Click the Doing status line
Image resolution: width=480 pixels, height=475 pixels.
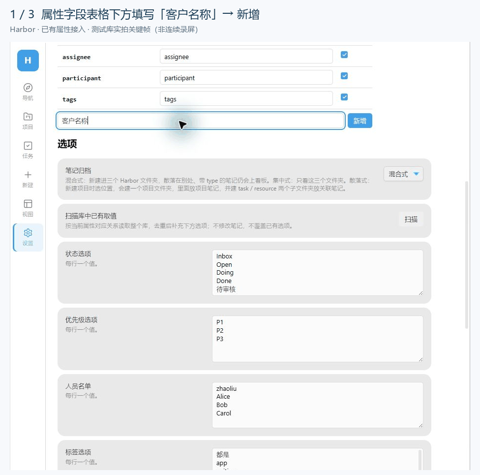coord(225,272)
